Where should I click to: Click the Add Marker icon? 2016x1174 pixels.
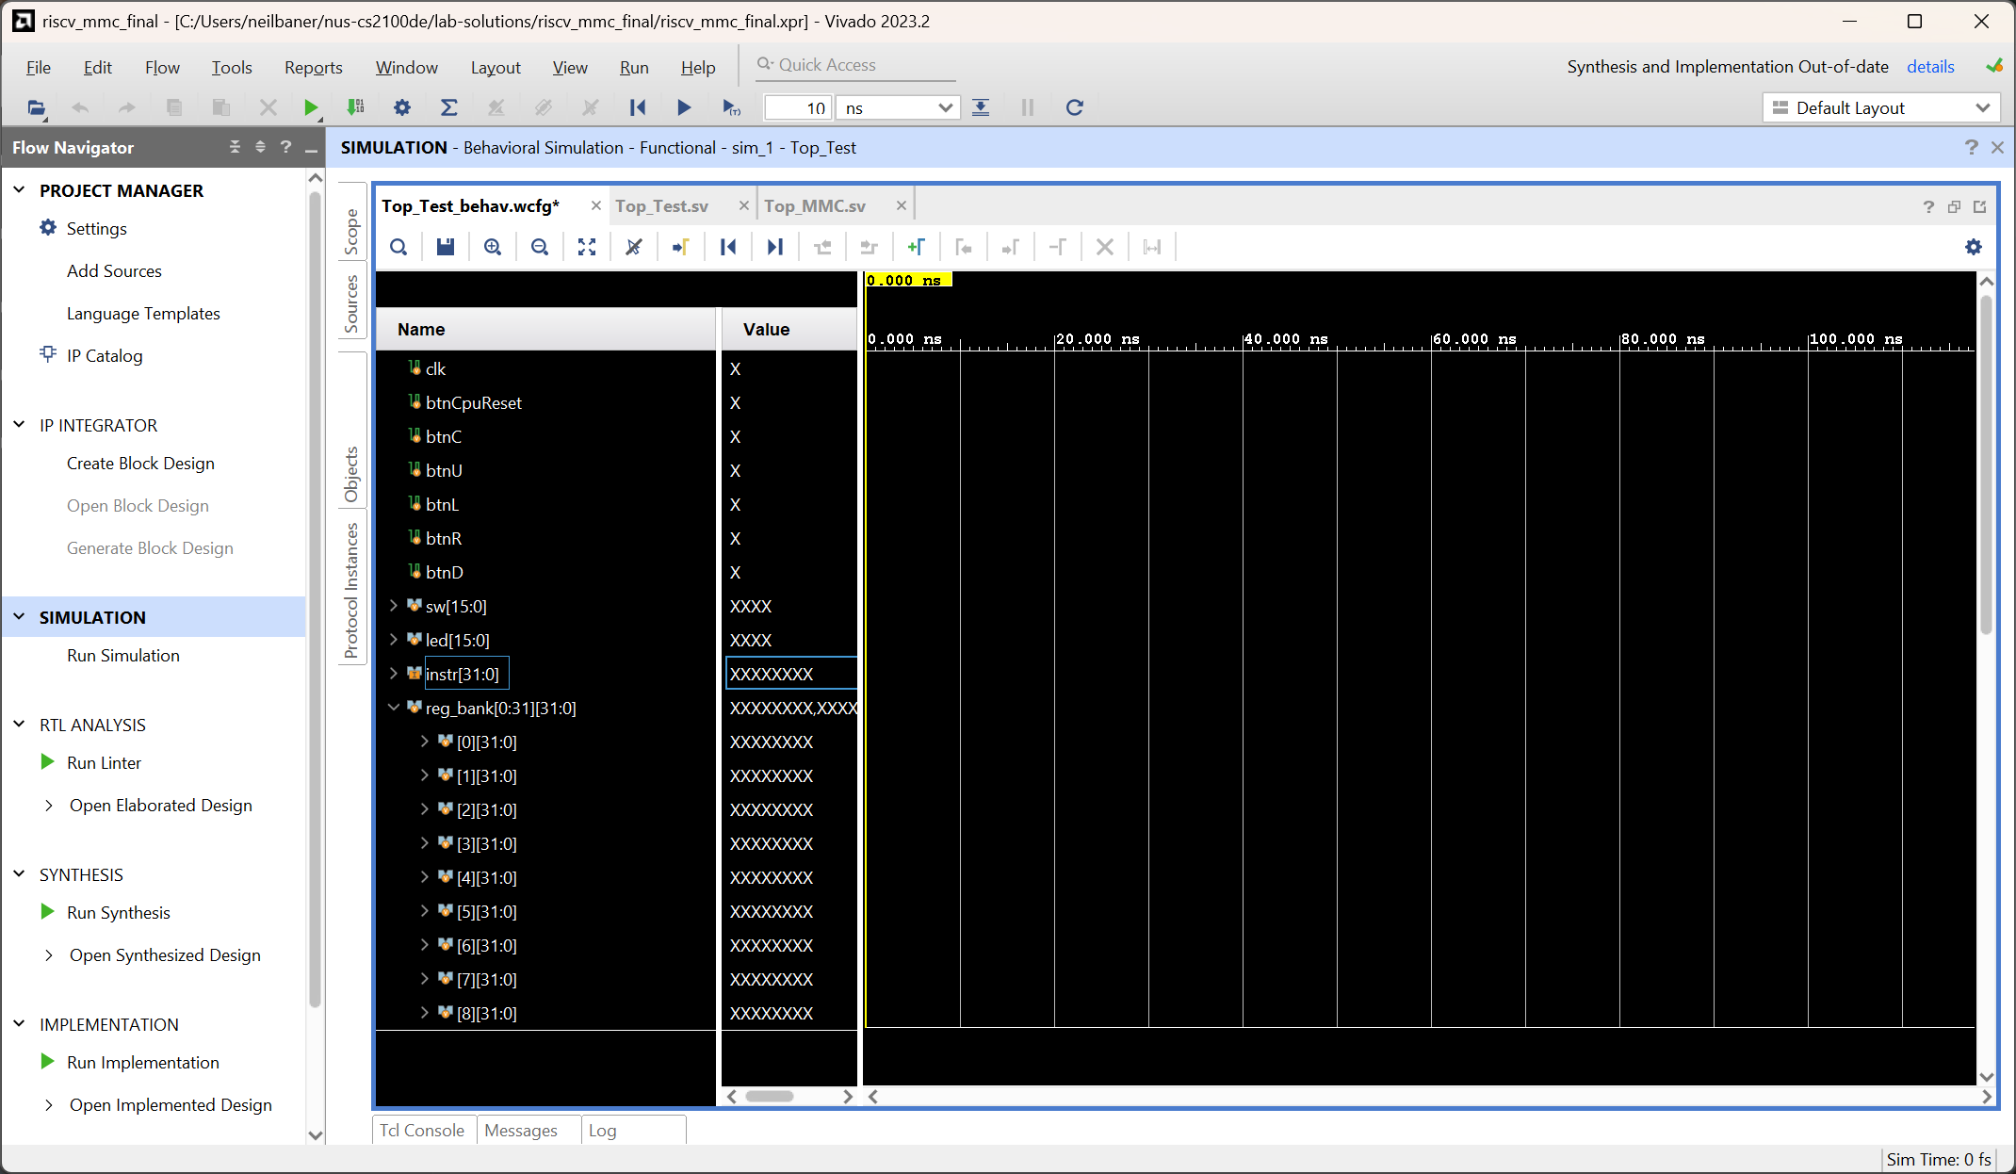[916, 247]
